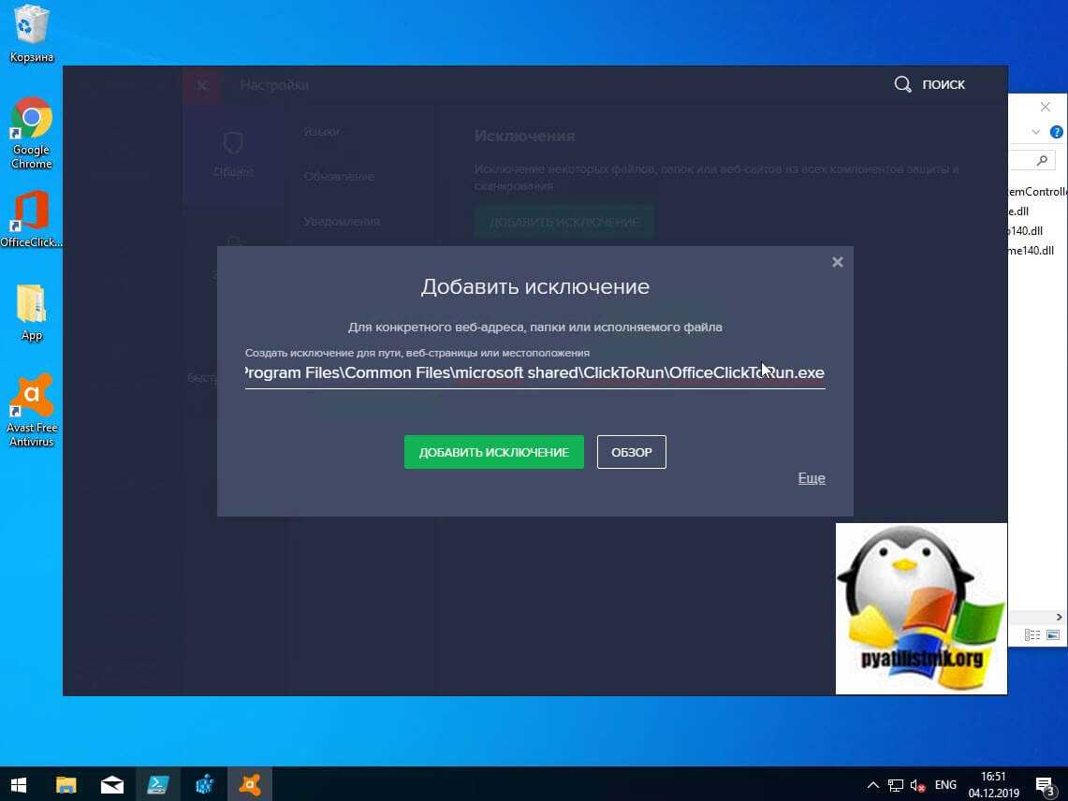1068x801 pixels.
Task: Click the ПОИСК magnifier icon in Avast
Action: [902, 84]
